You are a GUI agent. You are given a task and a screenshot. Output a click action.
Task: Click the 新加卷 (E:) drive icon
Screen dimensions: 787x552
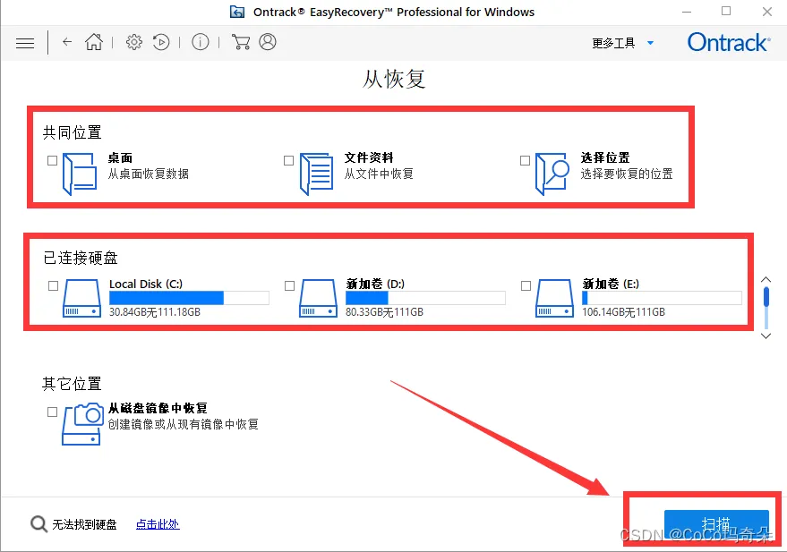[x=554, y=298]
